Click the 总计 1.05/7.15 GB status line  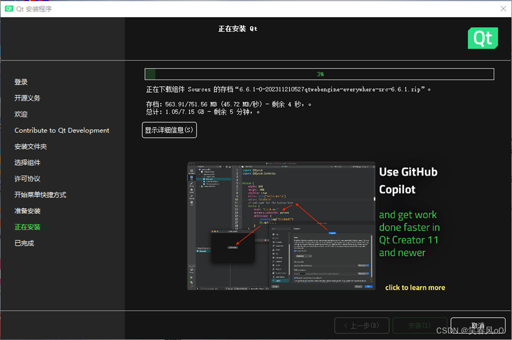pyautogui.click(x=203, y=112)
